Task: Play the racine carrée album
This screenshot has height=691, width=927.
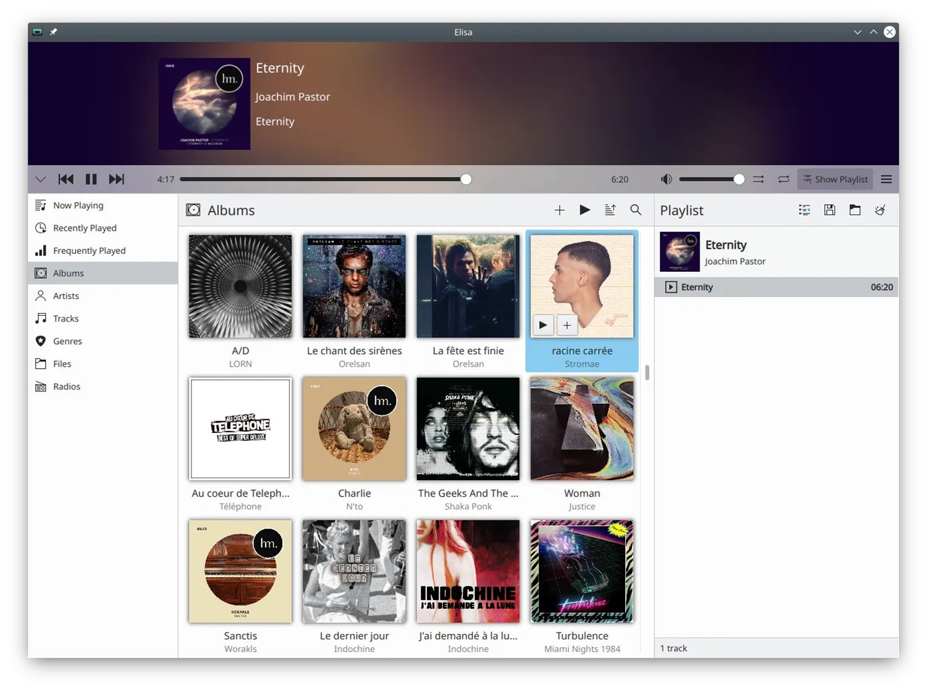Action: pos(543,325)
